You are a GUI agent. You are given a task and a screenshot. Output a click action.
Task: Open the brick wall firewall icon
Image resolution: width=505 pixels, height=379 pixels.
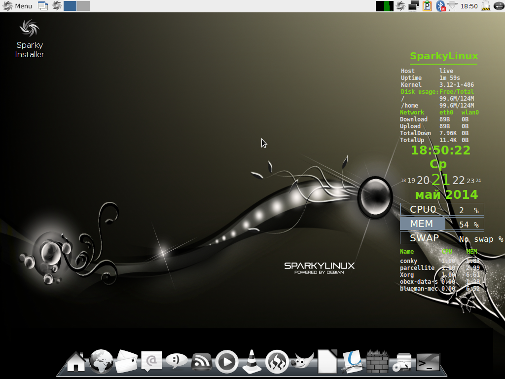tap(377, 362)
